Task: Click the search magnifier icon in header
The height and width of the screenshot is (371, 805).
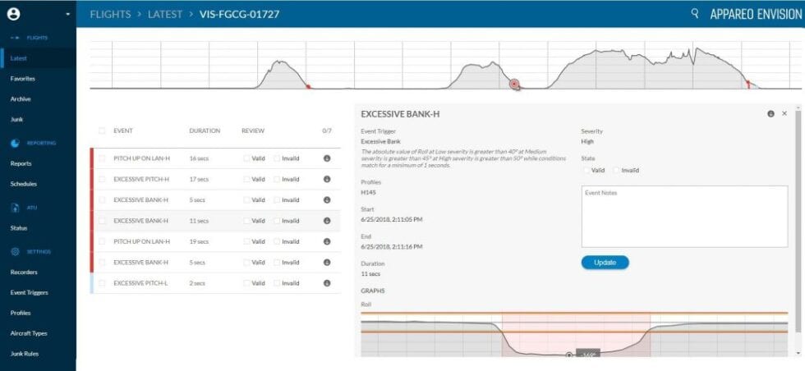Action: (695, 14)
